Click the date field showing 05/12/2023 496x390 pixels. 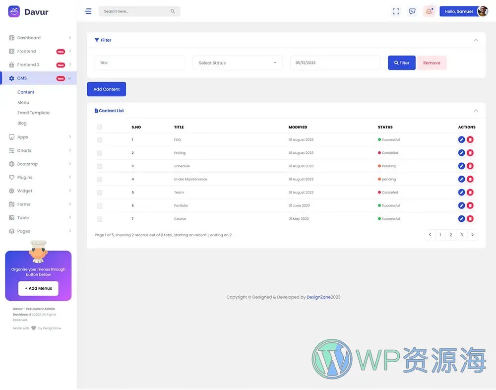point(335,63)
